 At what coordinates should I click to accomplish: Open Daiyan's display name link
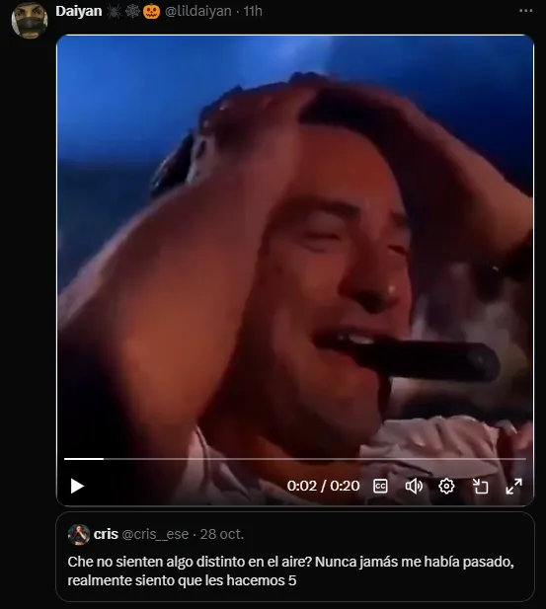tap(79, 11)
